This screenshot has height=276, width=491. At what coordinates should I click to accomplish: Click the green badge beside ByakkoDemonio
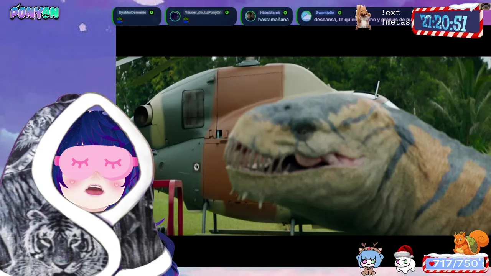tap(152, 13)
